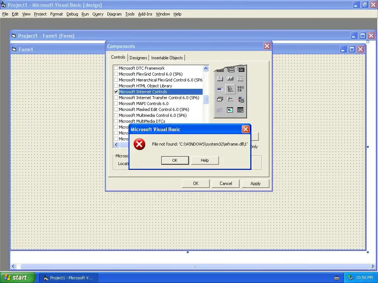Minimize the Project1 - Form1 (Form) window

[x=354, y=36]
